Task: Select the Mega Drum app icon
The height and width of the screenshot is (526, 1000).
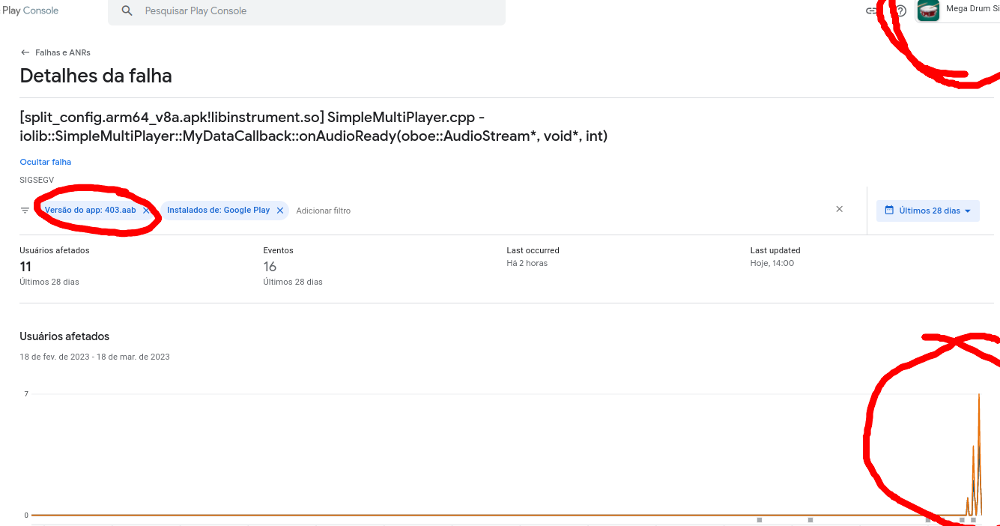Action: tap(928, 10)
